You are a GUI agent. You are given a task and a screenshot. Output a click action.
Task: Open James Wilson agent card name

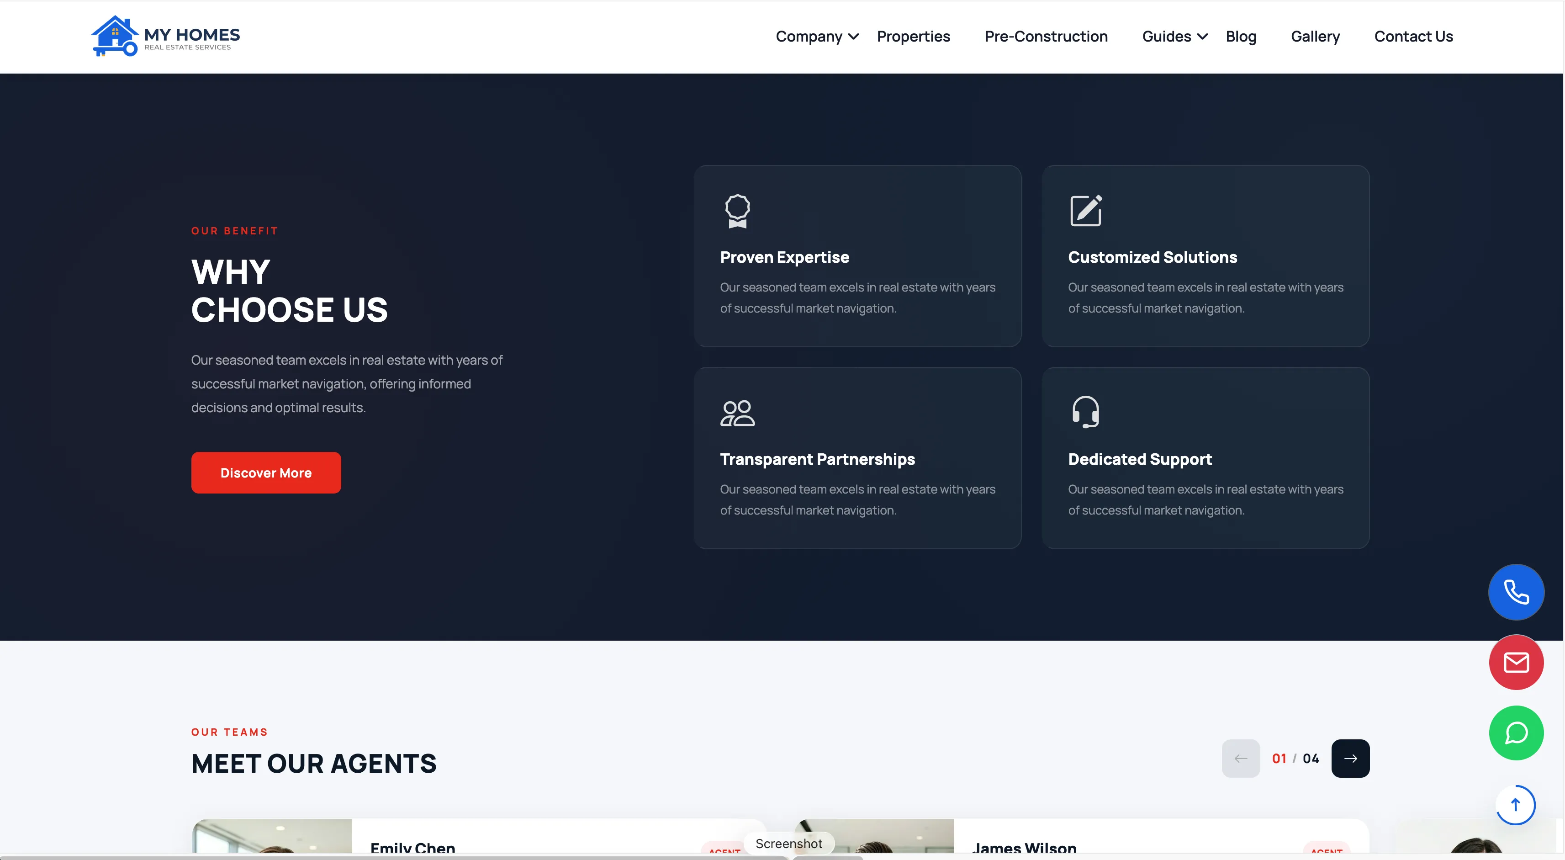(x=1024, y=847)
